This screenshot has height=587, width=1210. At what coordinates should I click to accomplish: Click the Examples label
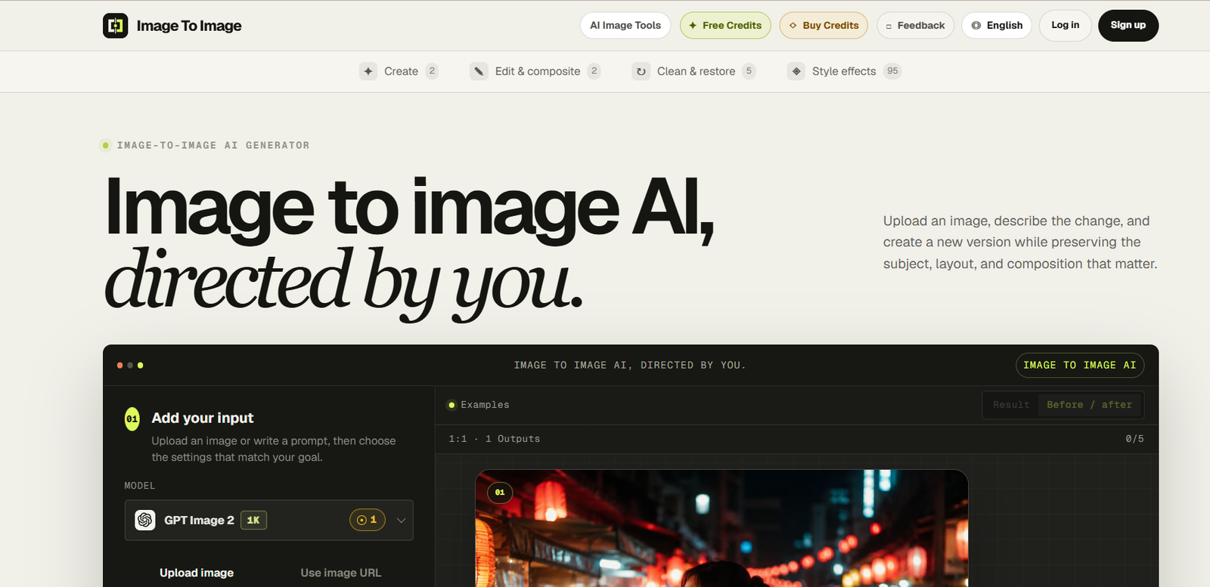pos(485,405)
